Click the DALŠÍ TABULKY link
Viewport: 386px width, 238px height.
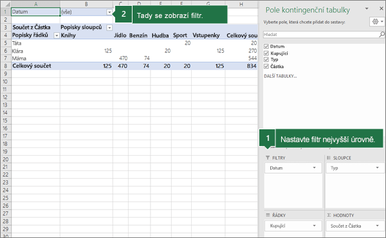(x=280, y=76)
